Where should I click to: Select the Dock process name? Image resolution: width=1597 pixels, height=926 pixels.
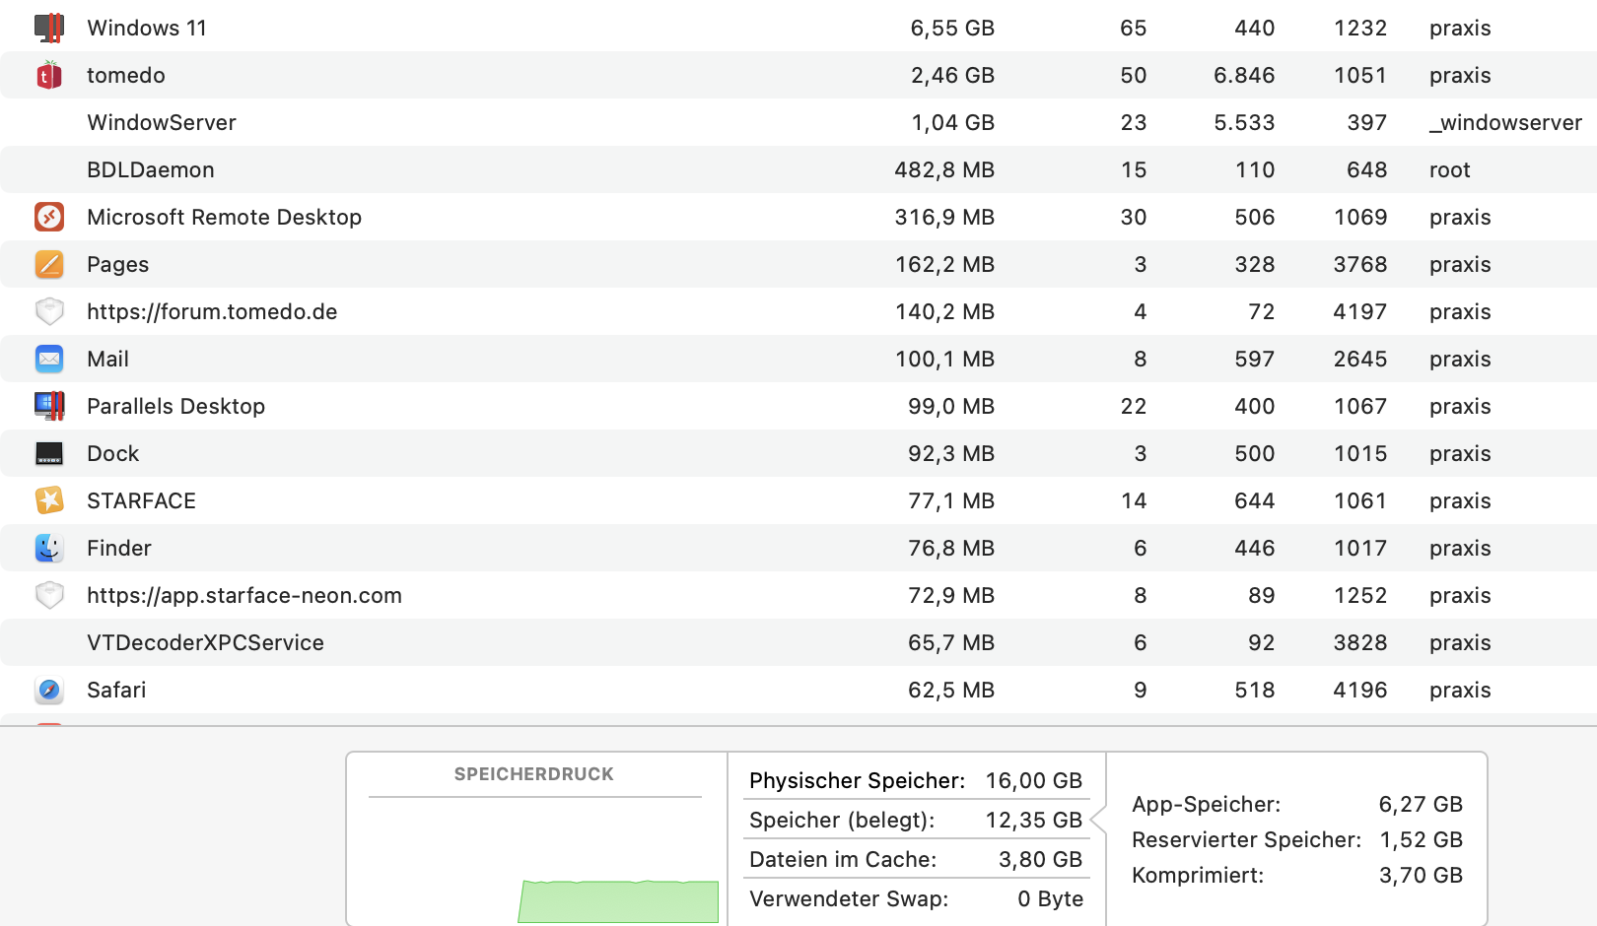point(113,453)
